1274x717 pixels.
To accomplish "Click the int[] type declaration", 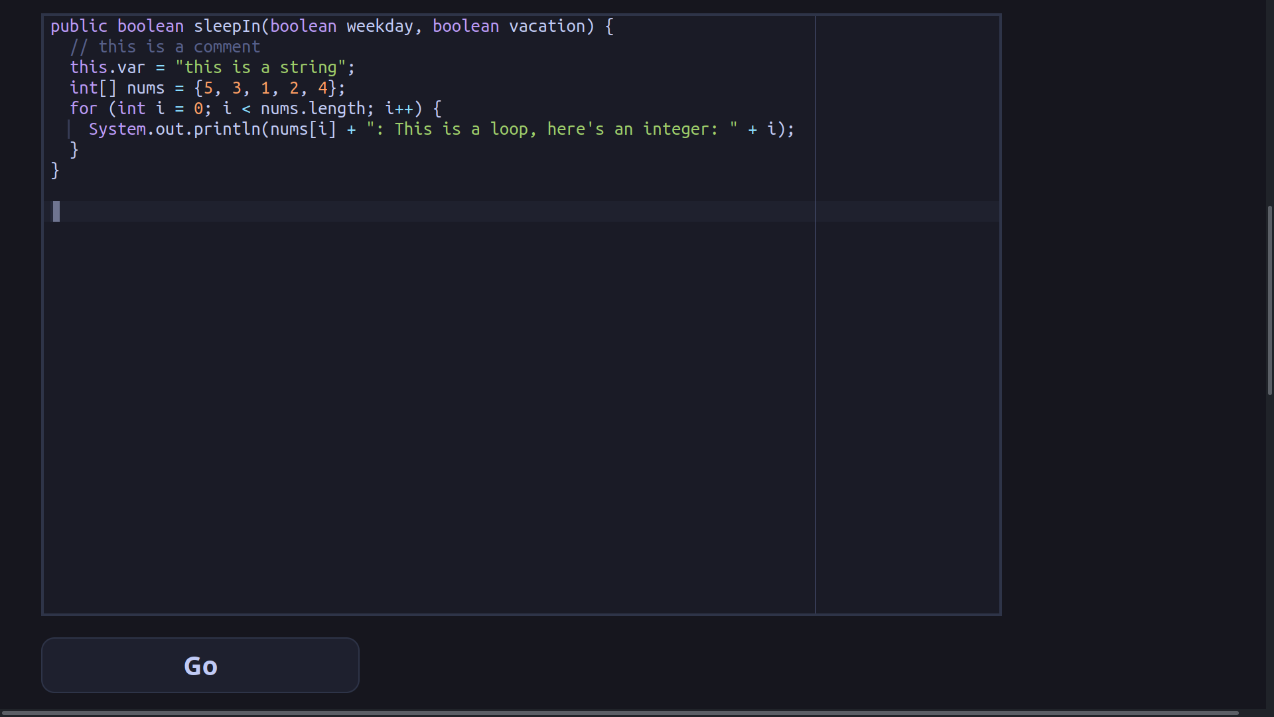I will 93,88.
